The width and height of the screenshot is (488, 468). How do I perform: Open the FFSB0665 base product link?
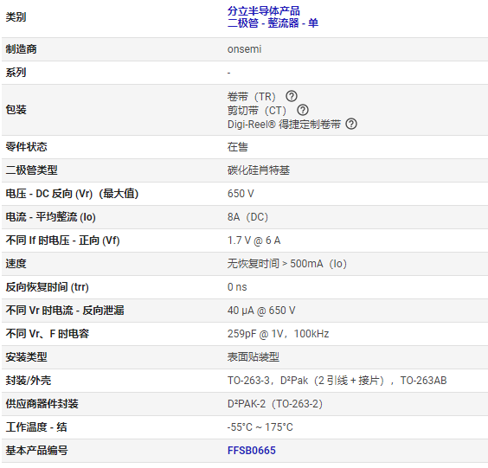pos(252,450)
